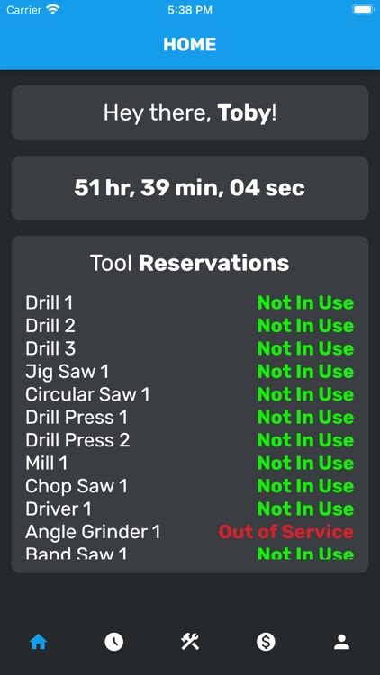Open the clock tab in bottom bar

[x=113, y=643]
